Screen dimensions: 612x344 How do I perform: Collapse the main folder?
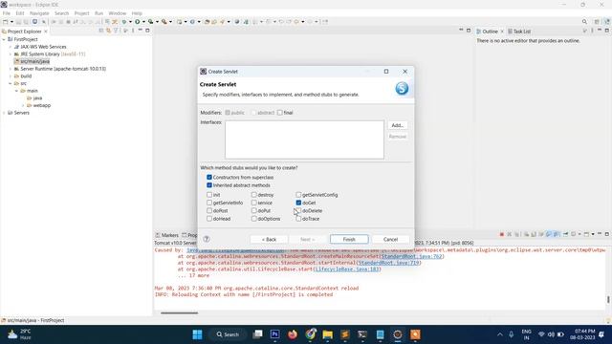point(17,91)
